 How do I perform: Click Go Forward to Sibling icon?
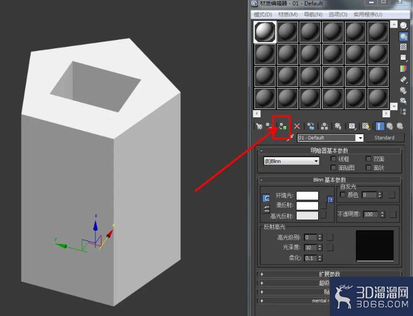pos(400,126)
